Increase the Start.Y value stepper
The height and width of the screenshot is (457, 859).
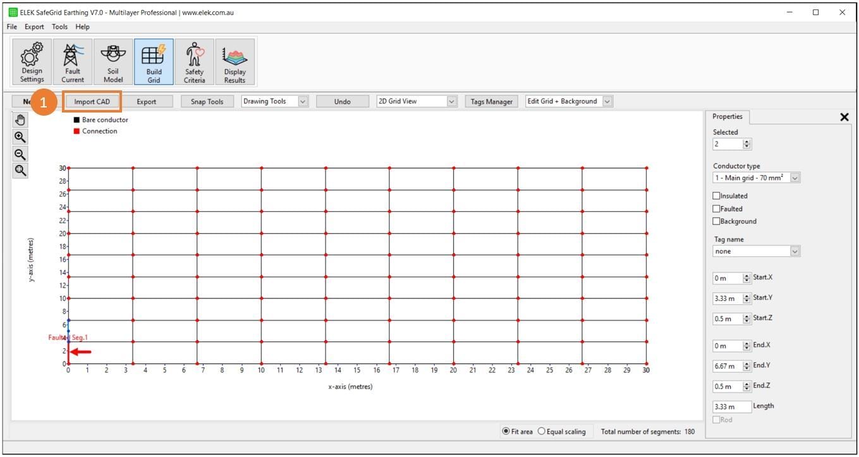pyautogui.click(x=747, y=295)
